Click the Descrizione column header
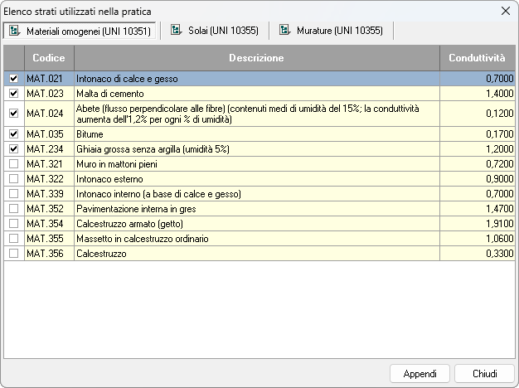Screen dimensions: 519x388 pyautogui.click(x=256, y=58)
